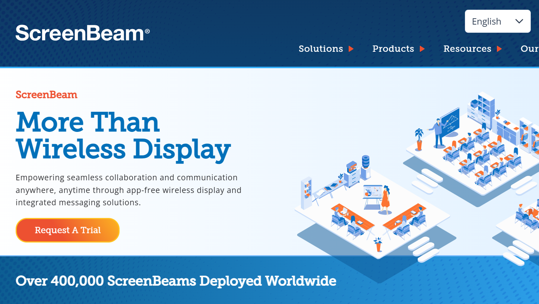Image resolution: width=539 pixels, height=304 pixels.
Task: Click the Over 400,000 ScreenBeams Deployed Worldwide heading
Action: coord(176,281)
